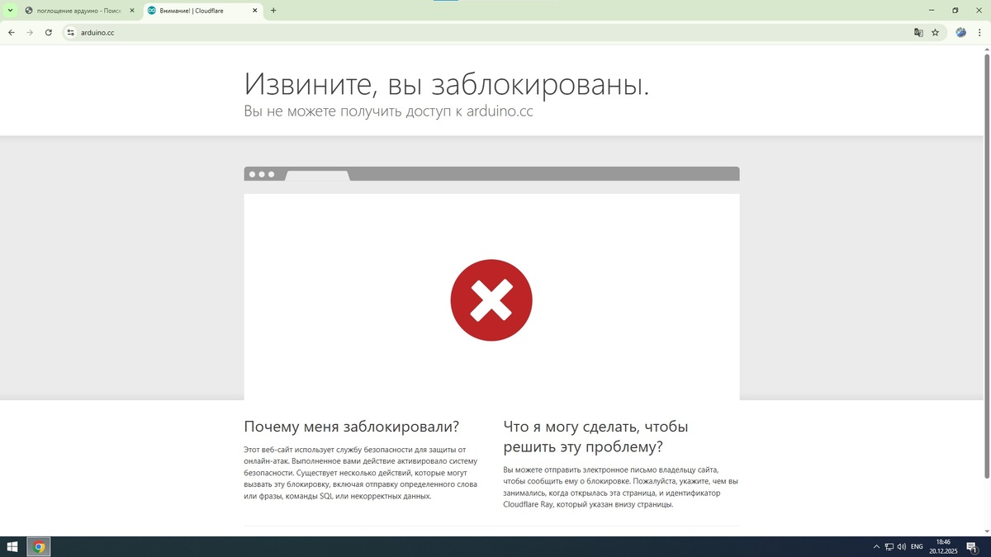This screenshot has width=991, height=557.
Task: Go back to the previous page
Action: tap(11, 32)
